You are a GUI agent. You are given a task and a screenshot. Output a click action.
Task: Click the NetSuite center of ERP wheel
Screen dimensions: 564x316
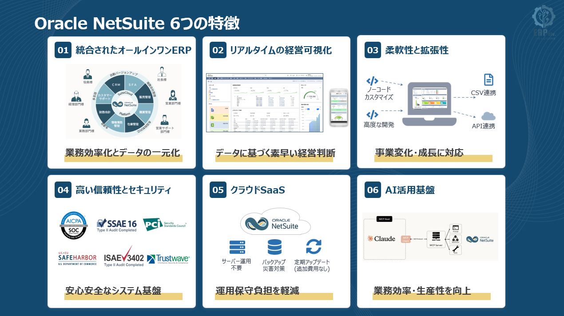(125, 105)
